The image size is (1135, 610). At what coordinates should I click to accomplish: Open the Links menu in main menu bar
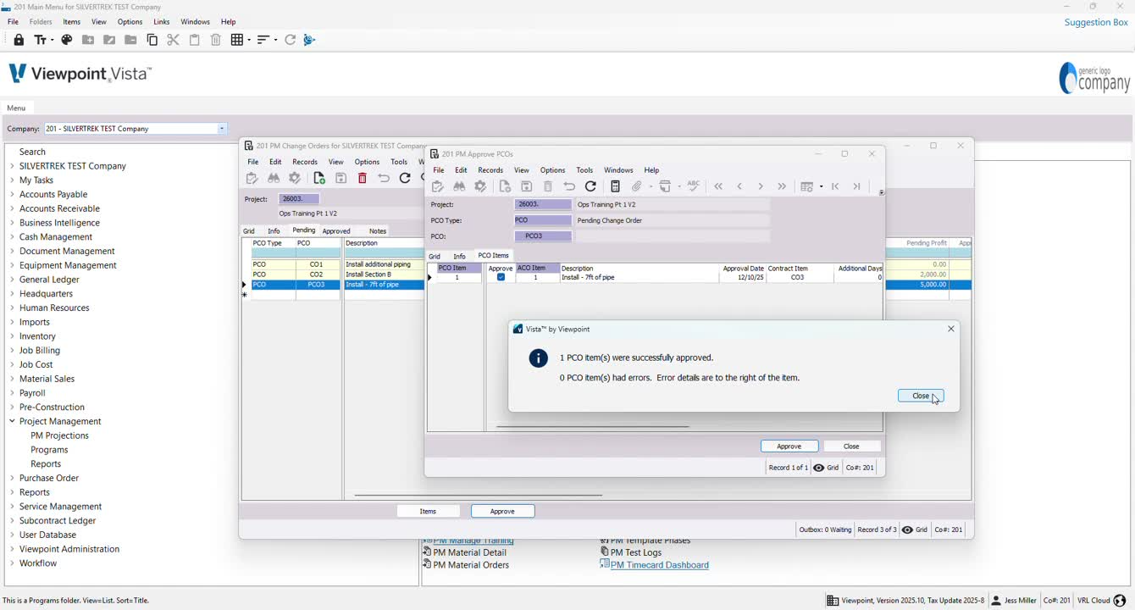tap(162, 22)
